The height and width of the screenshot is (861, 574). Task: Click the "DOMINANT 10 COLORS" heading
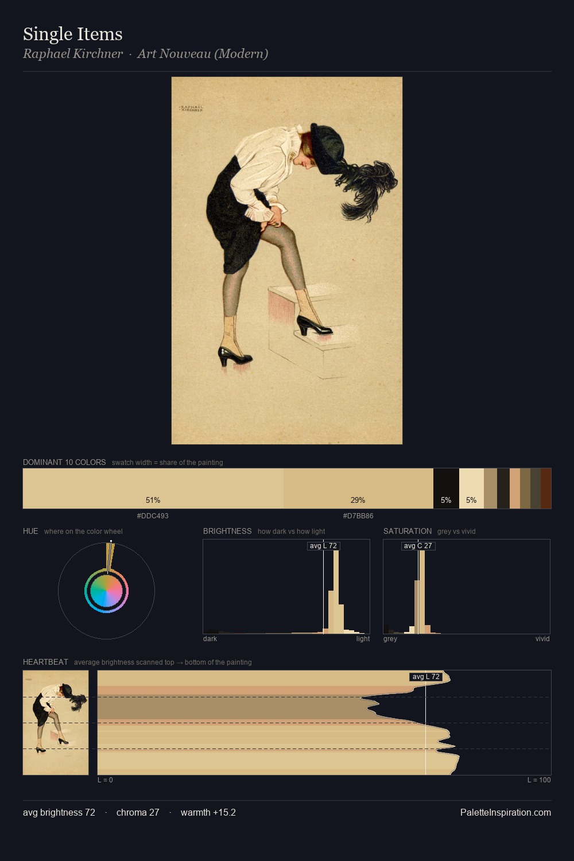tap(64, 462)
